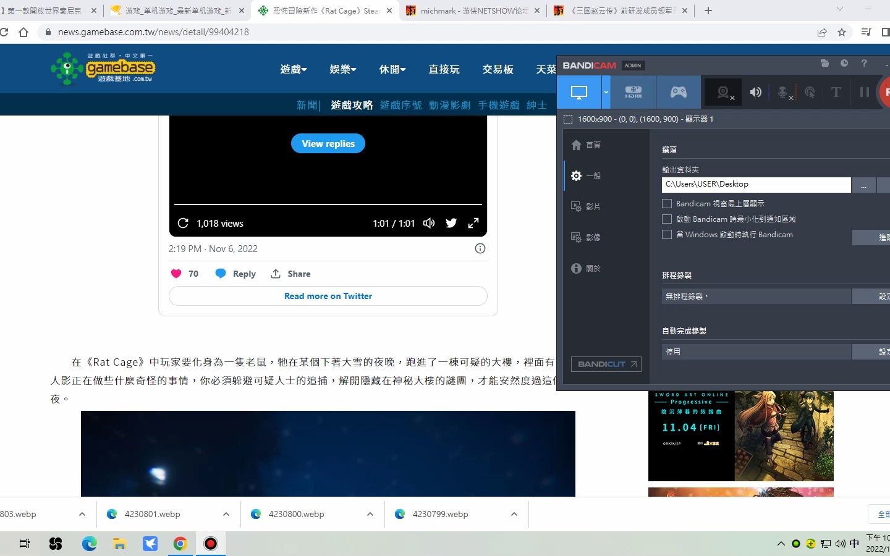Expand embedded video to fullscreen
The height and width of the screenshot is (556, 890).
click(x=473, y=223)
